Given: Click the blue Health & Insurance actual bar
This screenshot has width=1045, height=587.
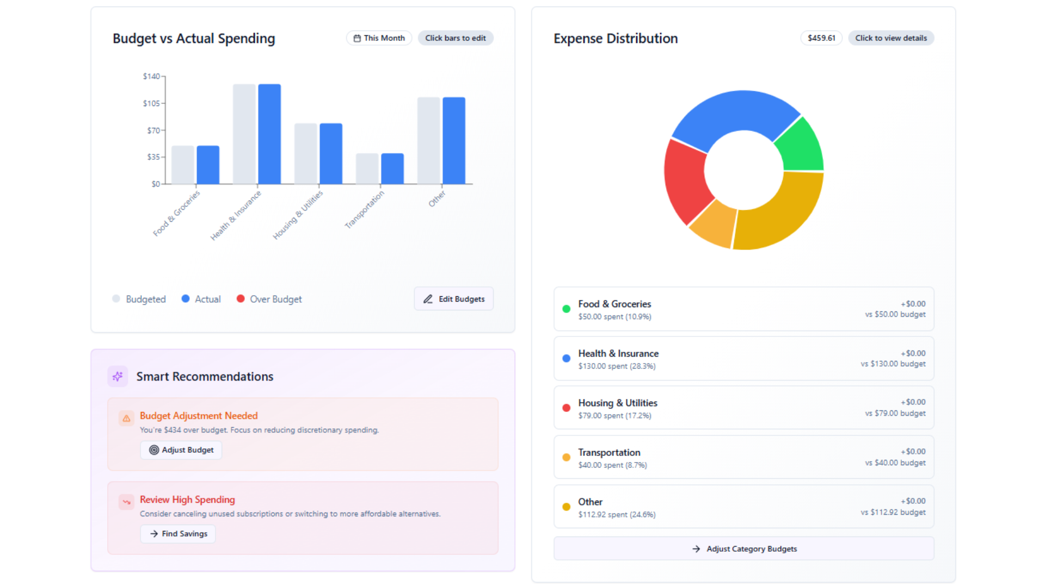Looking at the screenshot, I should click(x=269, y=134).
